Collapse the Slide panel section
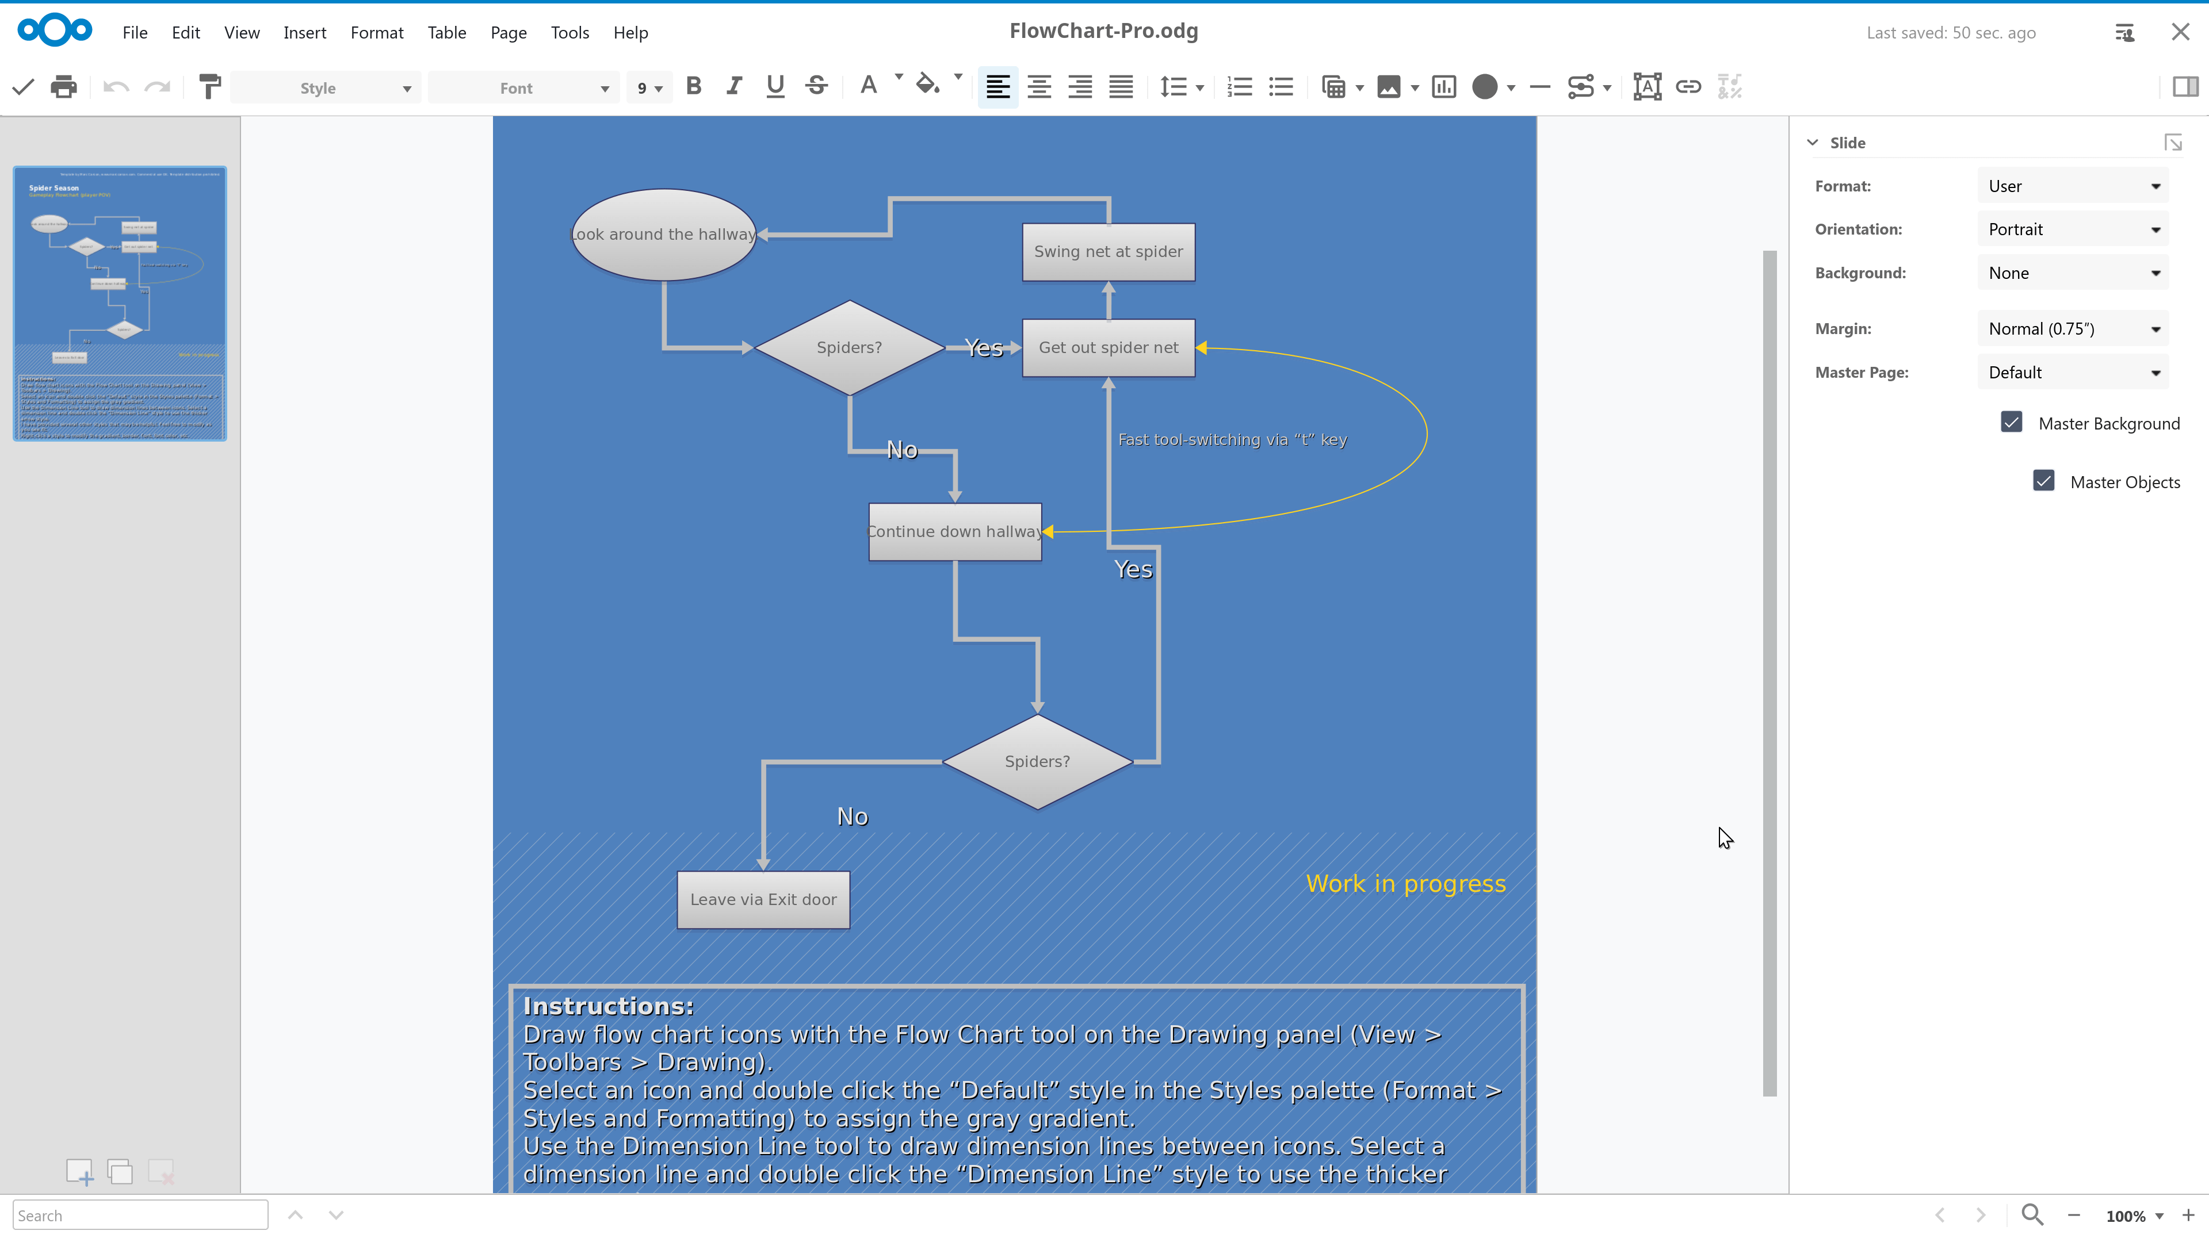 tap(1812, 142)
